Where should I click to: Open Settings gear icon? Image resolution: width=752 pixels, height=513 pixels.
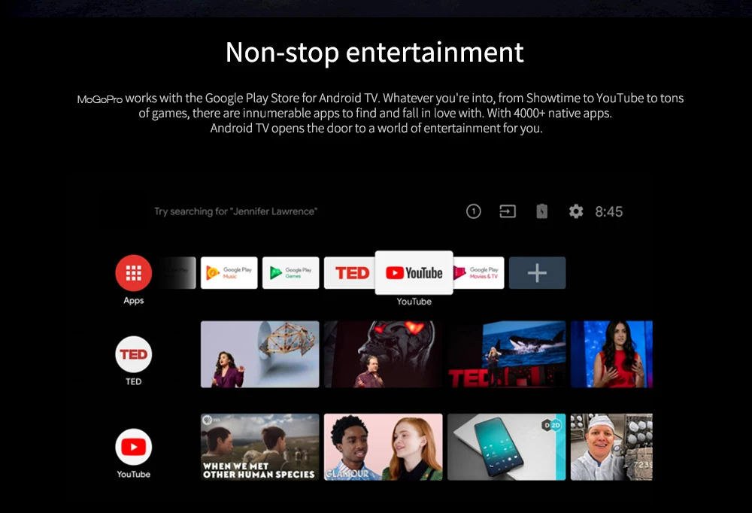point(576,211)
